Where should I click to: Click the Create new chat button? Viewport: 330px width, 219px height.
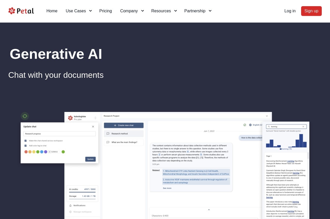(124, 125)
